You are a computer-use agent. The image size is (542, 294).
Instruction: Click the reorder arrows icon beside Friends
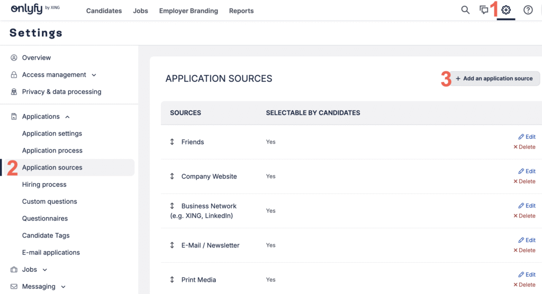[172, 142]
